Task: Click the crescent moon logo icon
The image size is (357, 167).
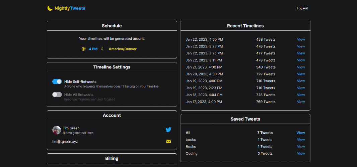Action: (x=50, y=8)
